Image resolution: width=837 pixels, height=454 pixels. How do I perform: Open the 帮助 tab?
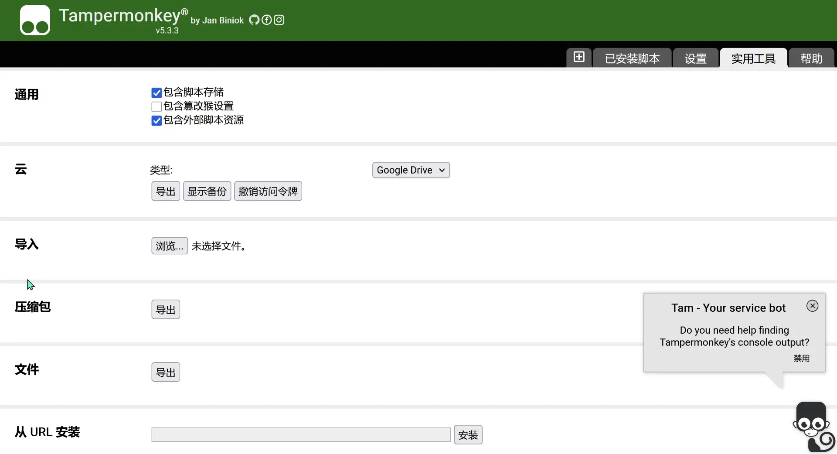tap(811, 58)
